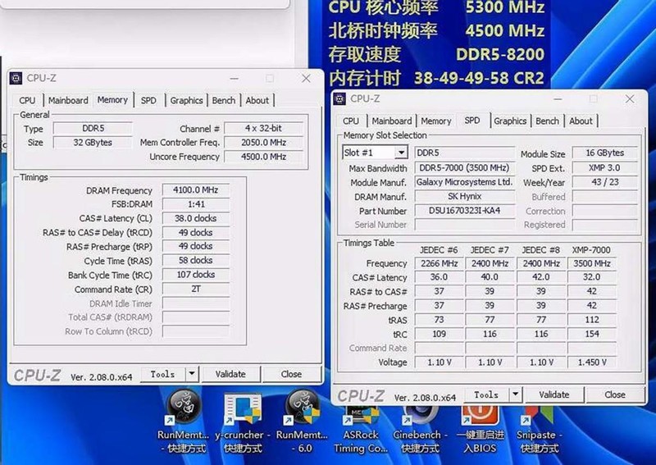Switch to CPU tab in Memory window
The width and height of the screenshot is (656, 465).
(x=27, y=100)
